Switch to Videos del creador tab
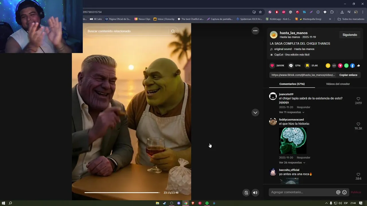This screenshot has height=206, width=367. [x=338, y=84]
